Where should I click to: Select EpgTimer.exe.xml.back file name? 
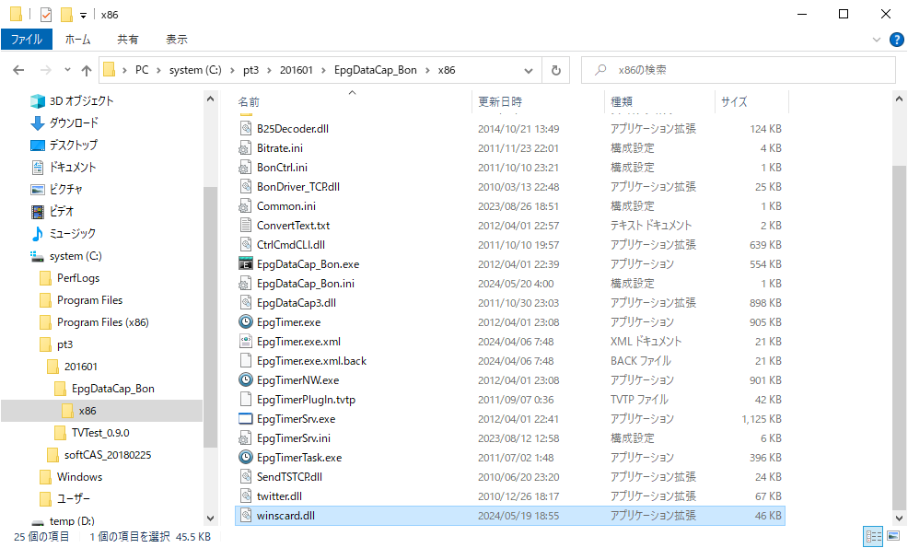click(x=311, y=360)
